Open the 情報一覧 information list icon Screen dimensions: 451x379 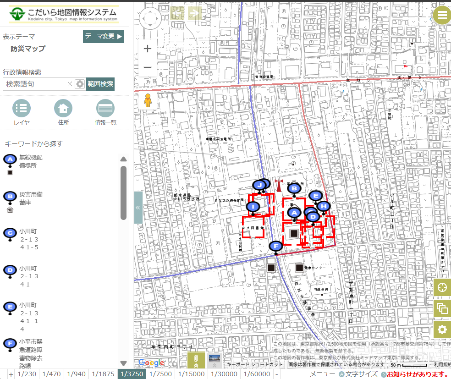click(x=105, y=109)
